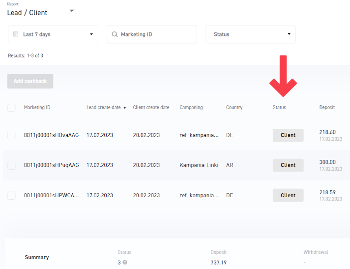Focus the Marketing ID search field
The width and height of the screenshot is (350, 269).
(x=155, y=34)
